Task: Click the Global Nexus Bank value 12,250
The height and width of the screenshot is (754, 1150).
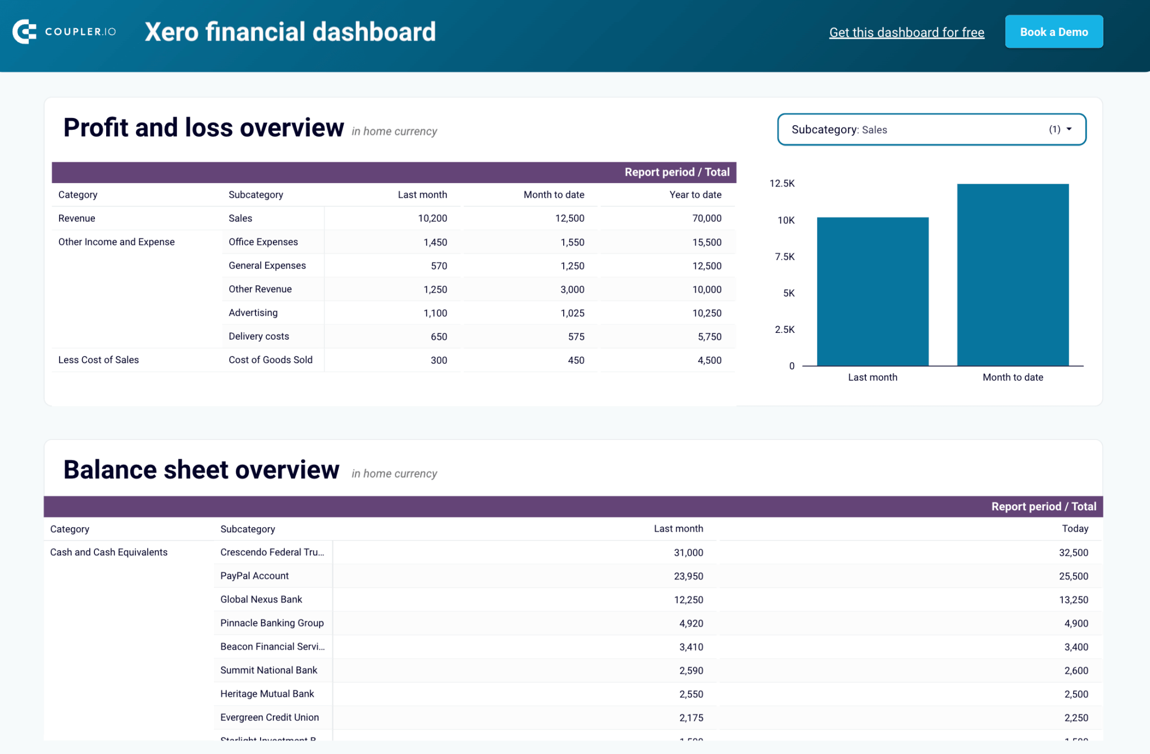Action: pos(689,600)
